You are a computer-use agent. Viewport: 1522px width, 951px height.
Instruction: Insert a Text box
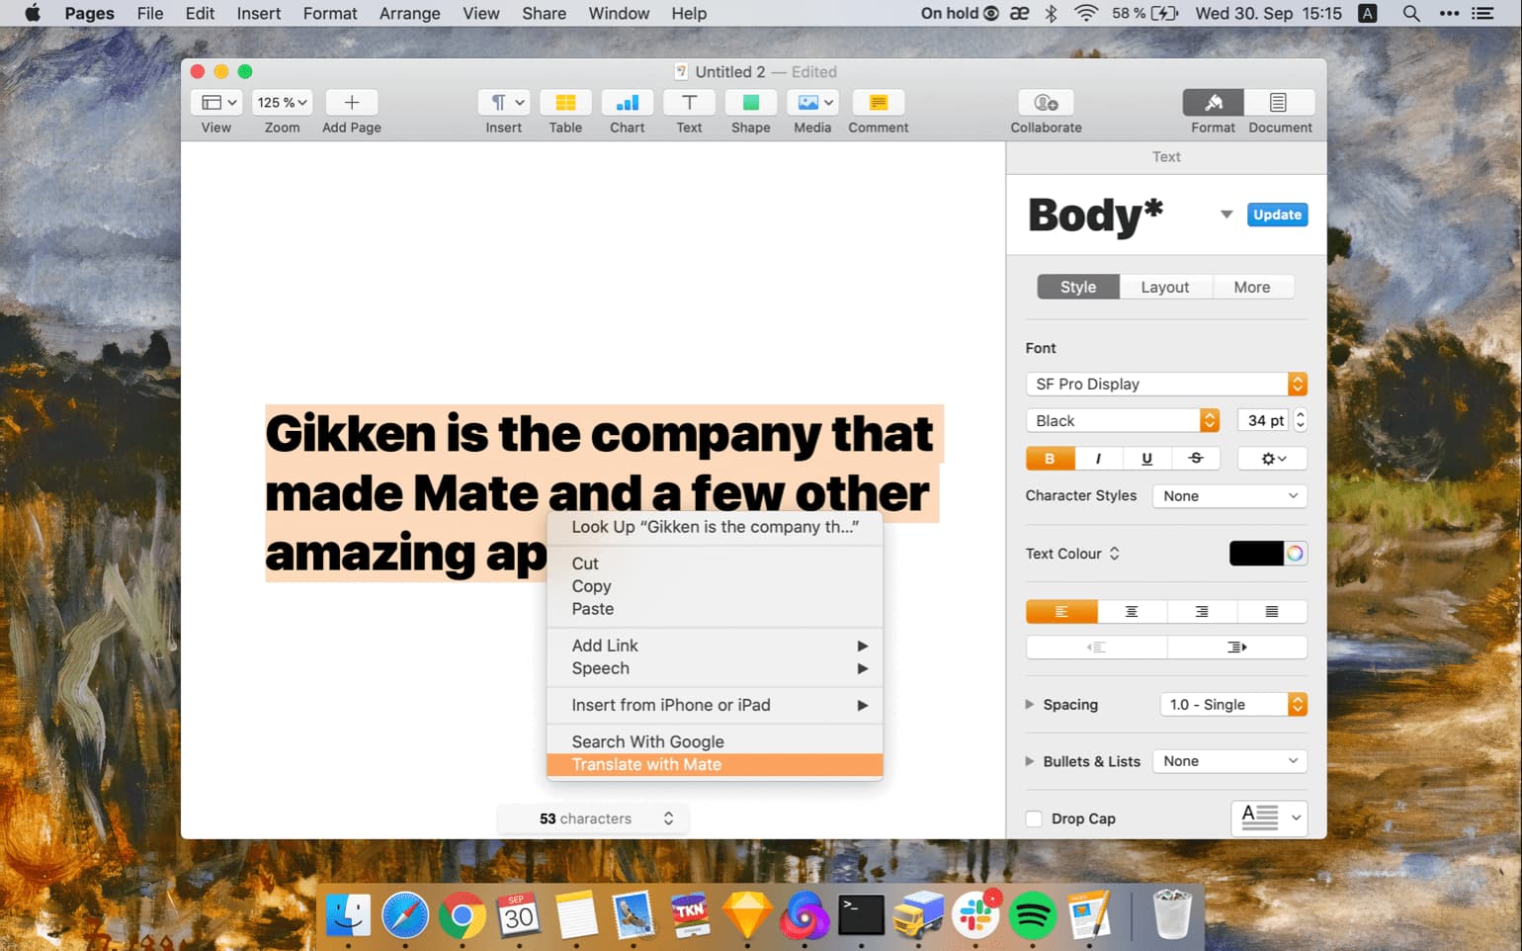[689, 102]
